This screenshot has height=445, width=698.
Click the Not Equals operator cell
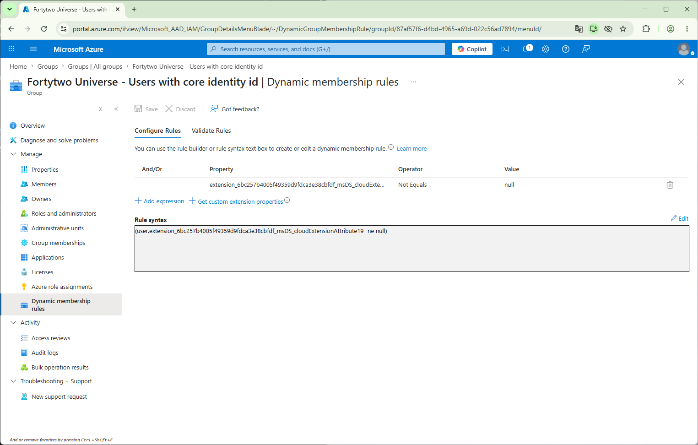(x=412, y=185)
